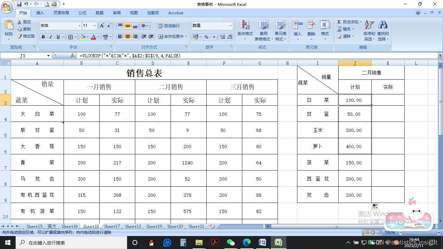Toggle middle vertical alignment
Screen dimensions: 443x249
(x=128, y=26)
